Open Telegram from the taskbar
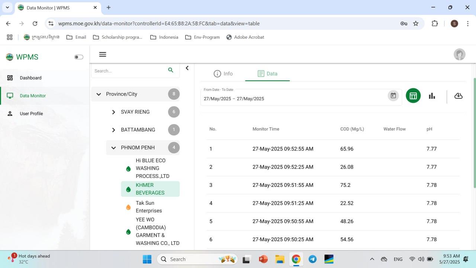The image size is (476, 268). pos(312,259)
